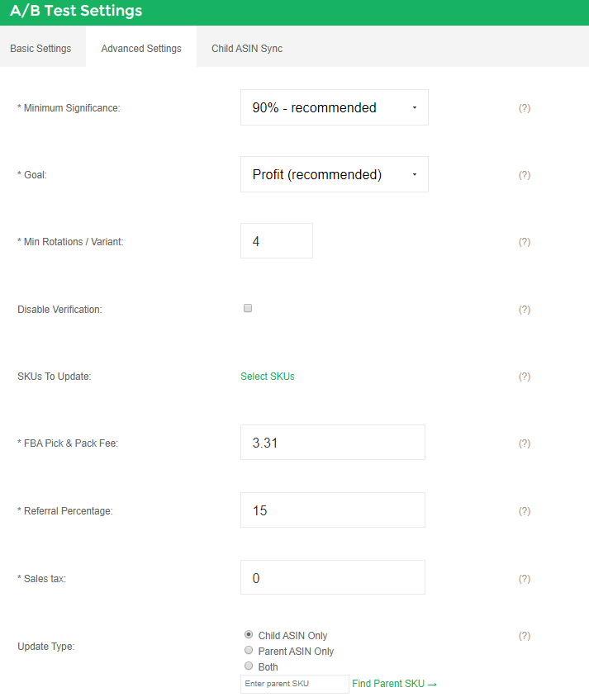Viewport: 589px width, 697px height.
Task: Show help for FBA Pick & Pack Fee
Action: click(524, 443)
